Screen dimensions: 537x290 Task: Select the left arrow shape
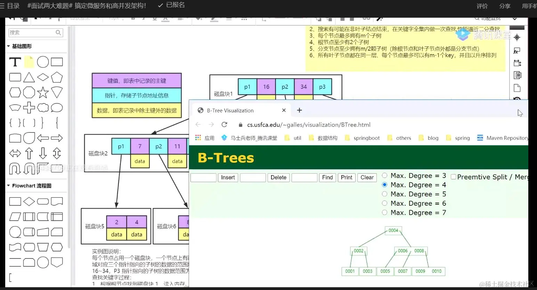[x=43, y=138]
